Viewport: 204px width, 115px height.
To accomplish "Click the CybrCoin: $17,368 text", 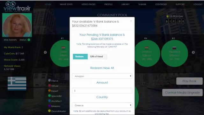I will tap(14, 53).
